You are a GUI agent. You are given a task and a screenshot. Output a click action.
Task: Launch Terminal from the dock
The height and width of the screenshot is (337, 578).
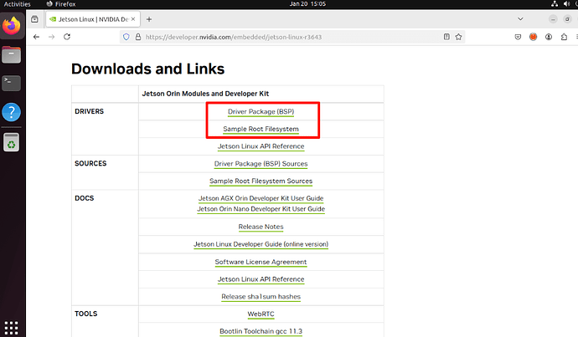(x=12, y=83)
